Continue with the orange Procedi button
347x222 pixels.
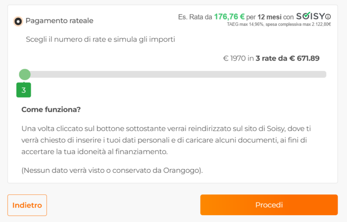tap(269, 205)
